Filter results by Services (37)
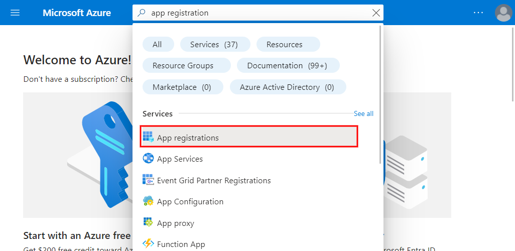The width and height of the screenshot is (515, 251). [x=215, y=44]
